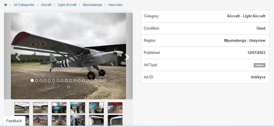
Task: Open the sixth thumbnail showing red wing underside
Action: point(115,108)
